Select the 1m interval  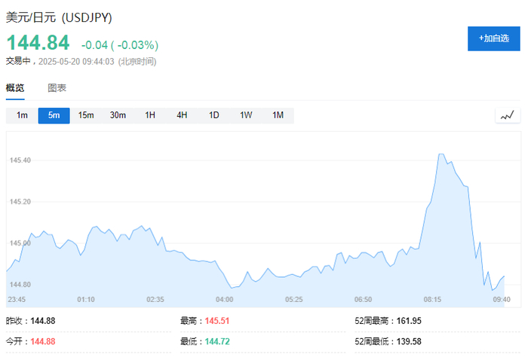pyautogui.click(x=22, y=115)
